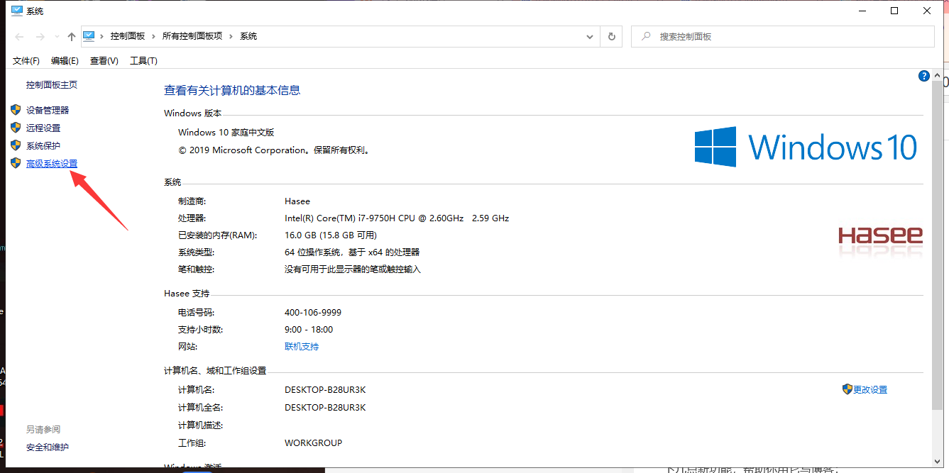Click the Windows 10 家庭中文版 text
This screenshot has width=949, height=473.
tap(226, 133)
